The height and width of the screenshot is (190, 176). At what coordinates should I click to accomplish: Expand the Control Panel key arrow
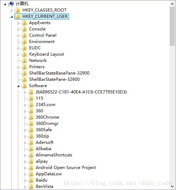(18, 36)
